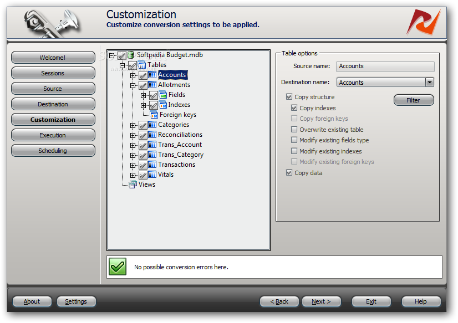Switch to the Source step
The image size is (458, 323).
point(53,89)
